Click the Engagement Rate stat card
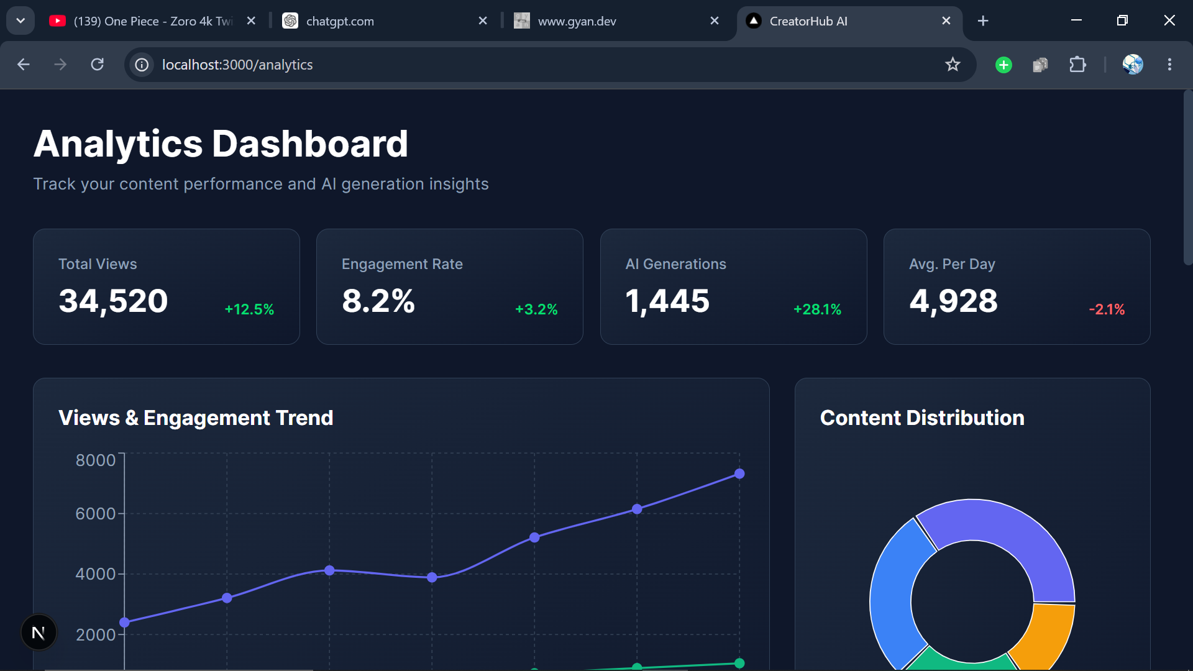 [x=450, y=286]
